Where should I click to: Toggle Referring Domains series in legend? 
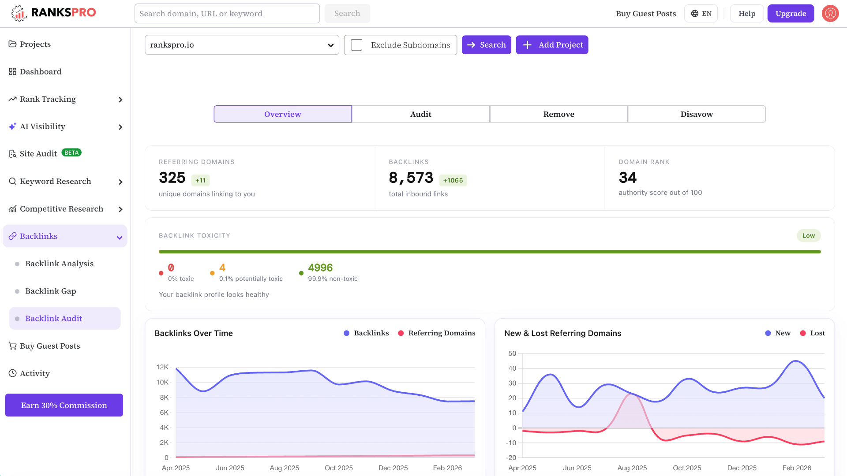pyautogui.click(x=437, y=333)
